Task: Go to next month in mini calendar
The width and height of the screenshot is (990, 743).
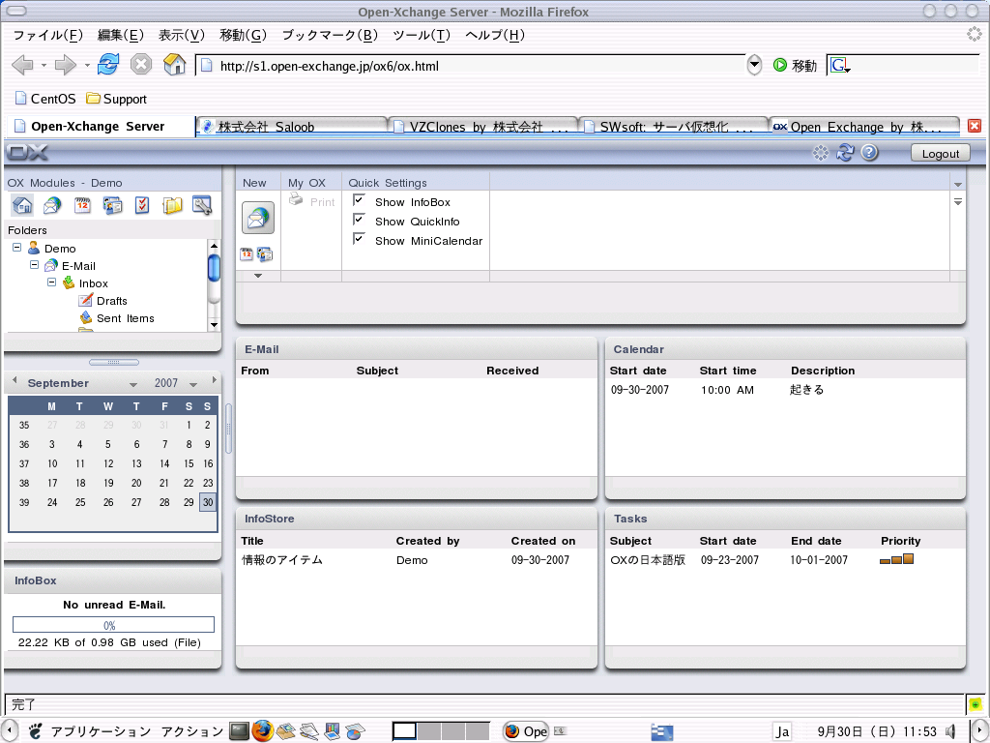Action: (x=214, y=379)
